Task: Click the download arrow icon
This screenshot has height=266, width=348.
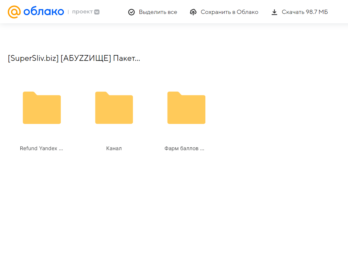Action: point(274,12)
